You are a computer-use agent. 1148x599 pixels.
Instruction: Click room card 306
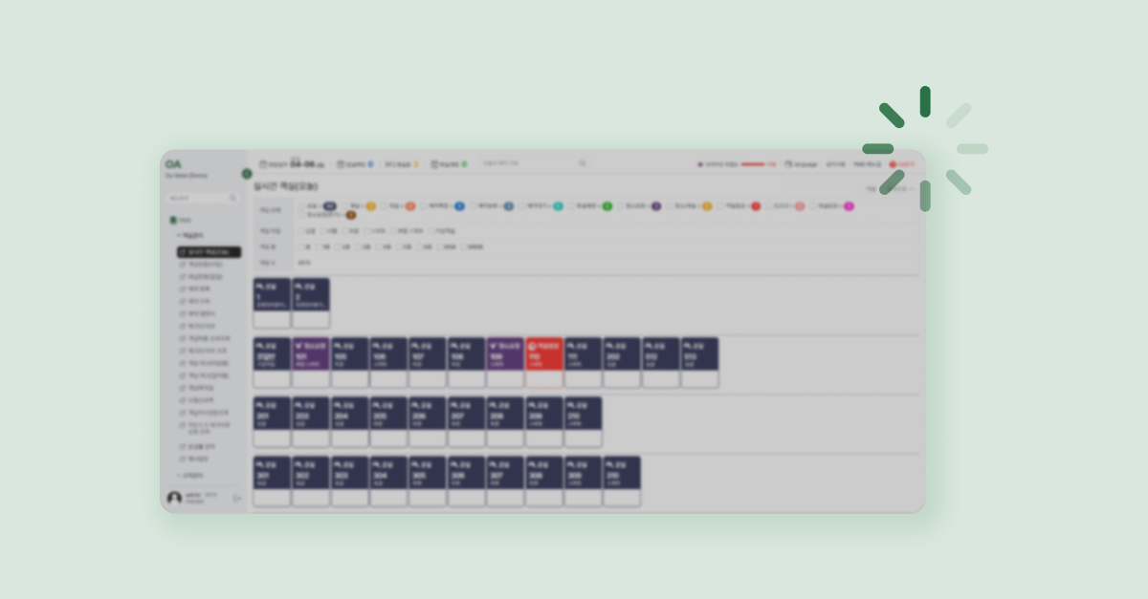click(x=467, y=481)
